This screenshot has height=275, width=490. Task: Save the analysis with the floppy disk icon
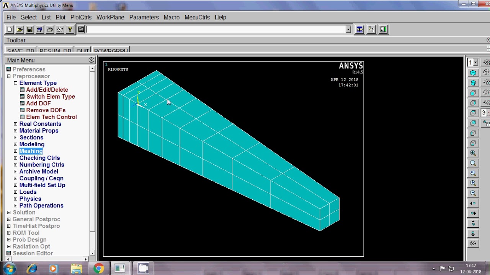click(29, 29)
